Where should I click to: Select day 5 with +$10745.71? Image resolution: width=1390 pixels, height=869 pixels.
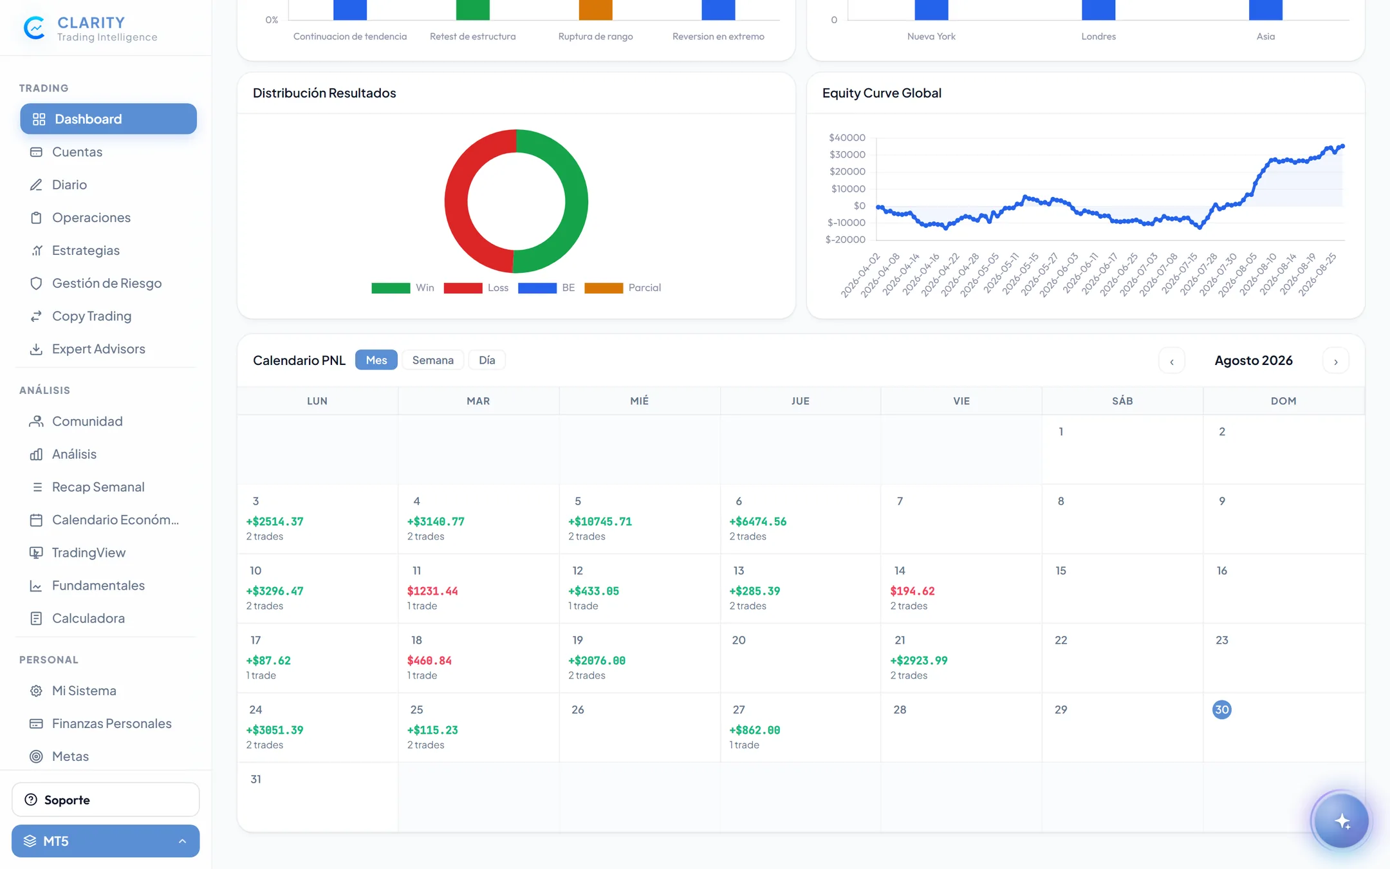pos(639,519)
